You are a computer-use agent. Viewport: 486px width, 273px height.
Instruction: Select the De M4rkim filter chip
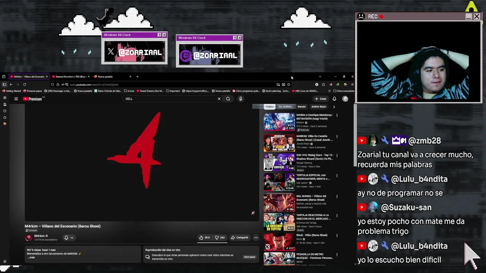pos(285,107)
